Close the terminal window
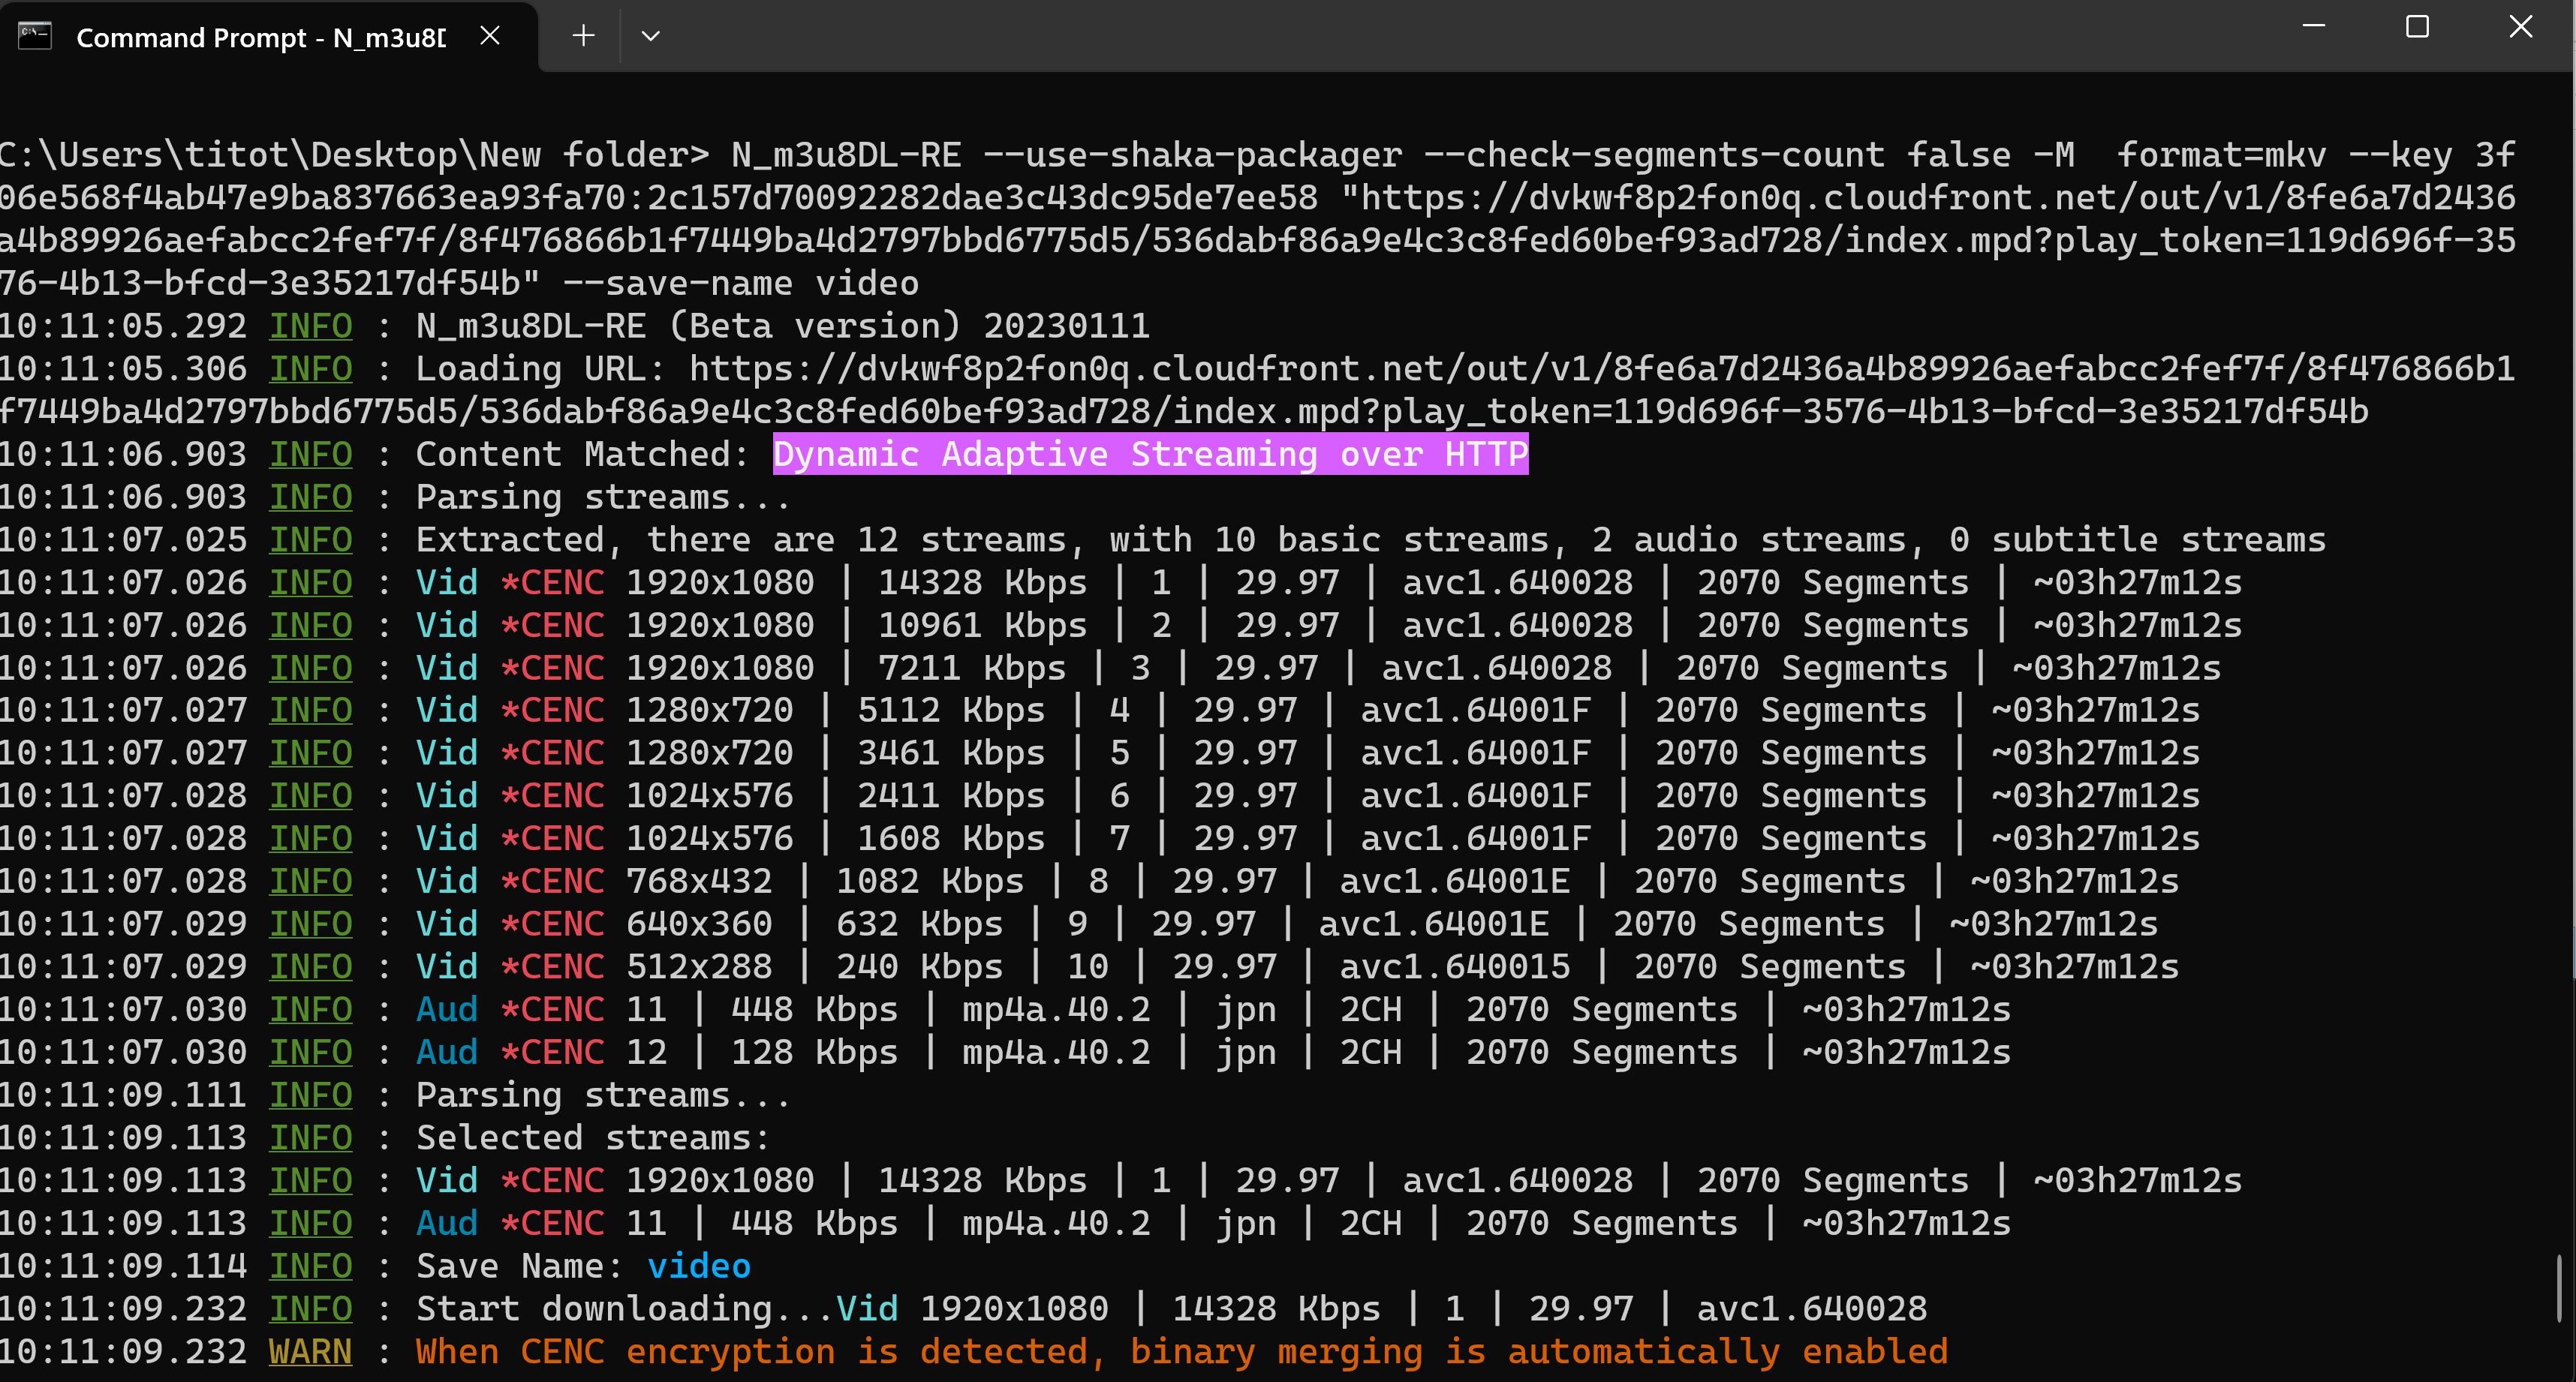Screen dimensions: 2576x1382 pos(2520,27)
